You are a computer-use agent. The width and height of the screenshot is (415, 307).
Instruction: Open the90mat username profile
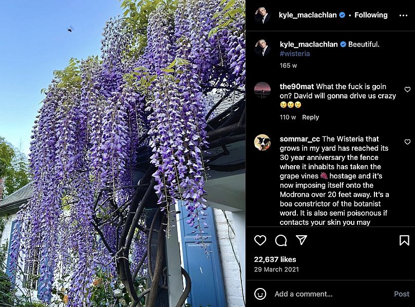pyautogui.click(x=297, y=87)
